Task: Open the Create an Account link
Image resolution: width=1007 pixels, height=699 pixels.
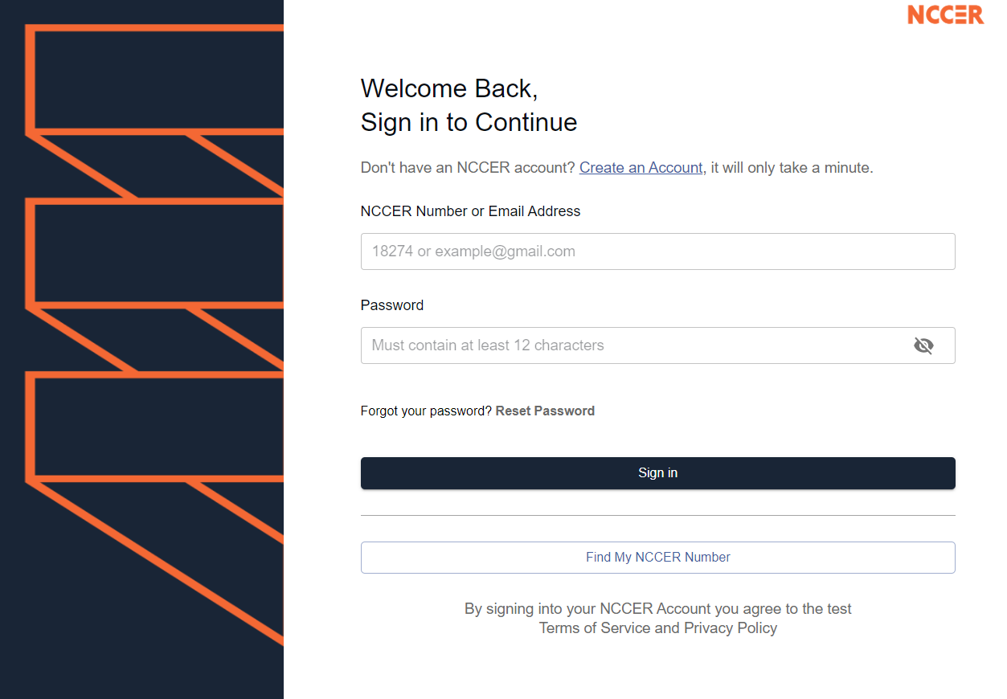Action: 641,167
